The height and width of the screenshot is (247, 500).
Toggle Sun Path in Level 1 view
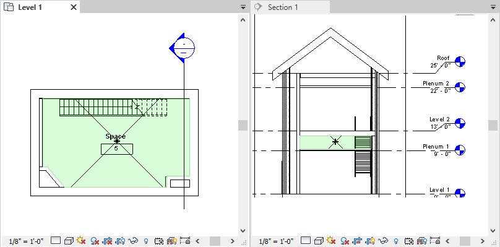tap(81, 240)
